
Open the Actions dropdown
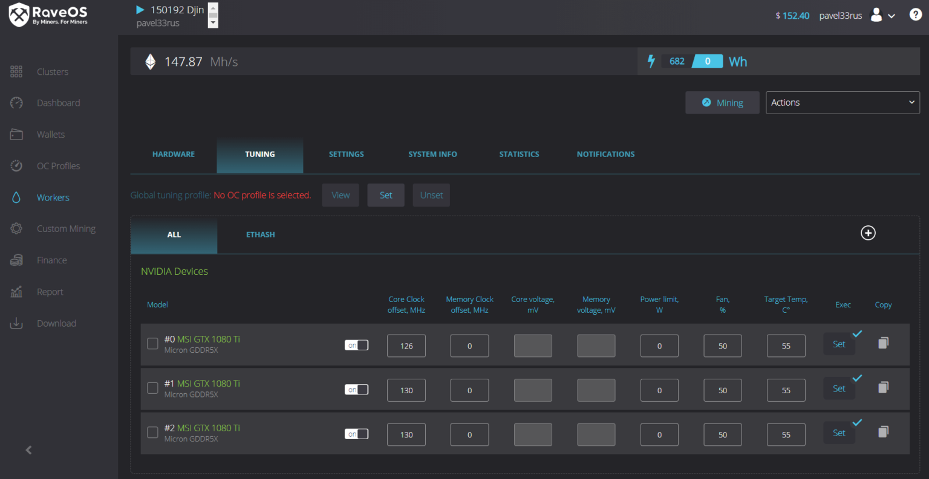[x=843, y=103]
